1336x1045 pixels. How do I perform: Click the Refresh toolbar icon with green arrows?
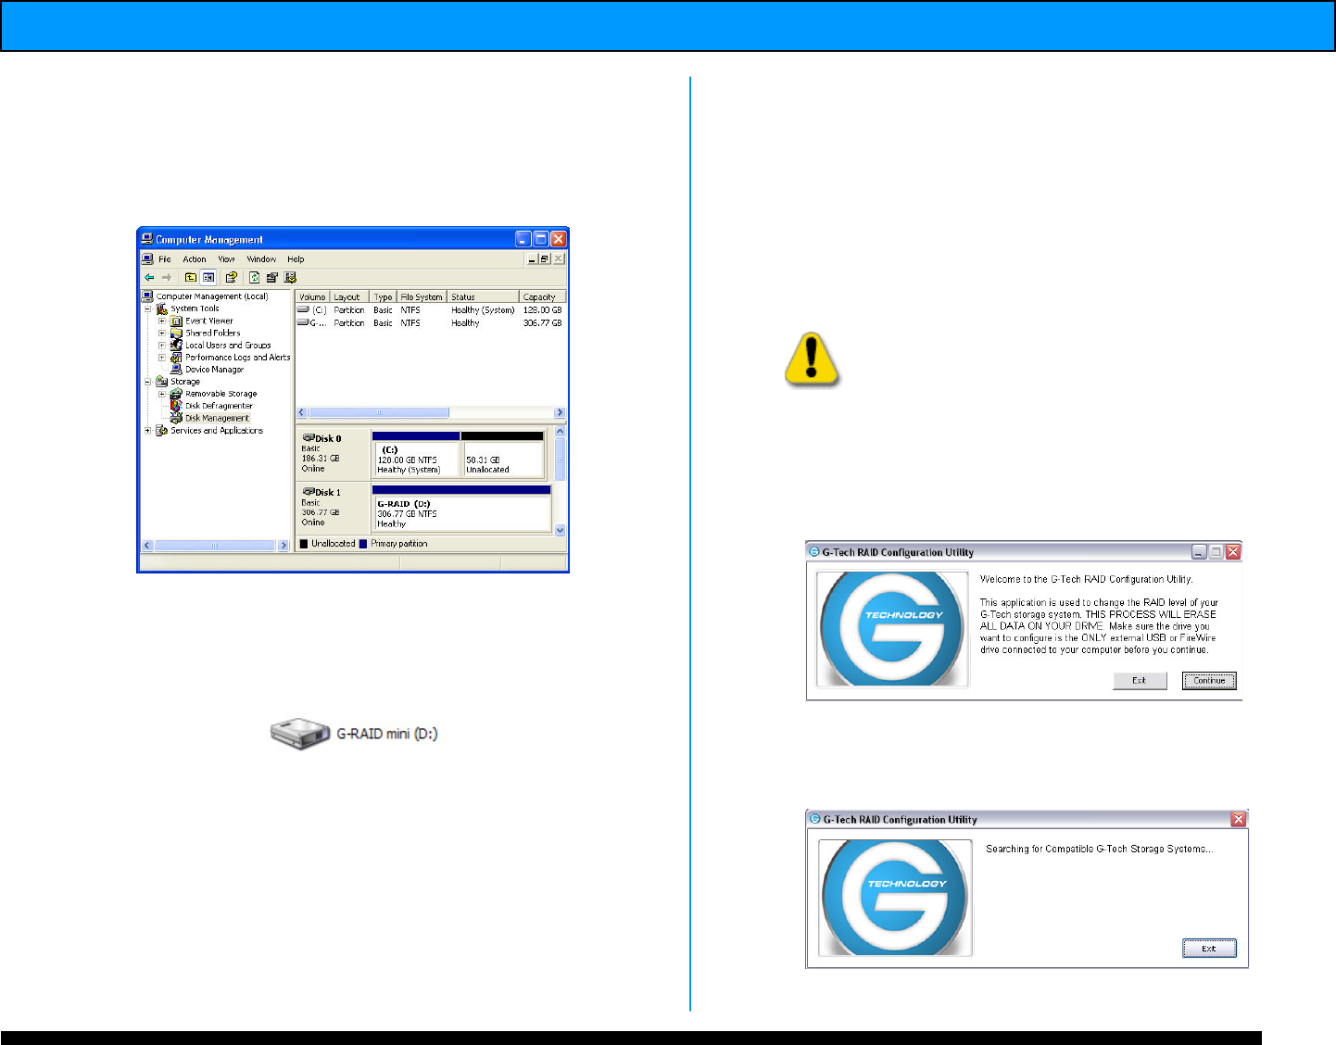254,277
